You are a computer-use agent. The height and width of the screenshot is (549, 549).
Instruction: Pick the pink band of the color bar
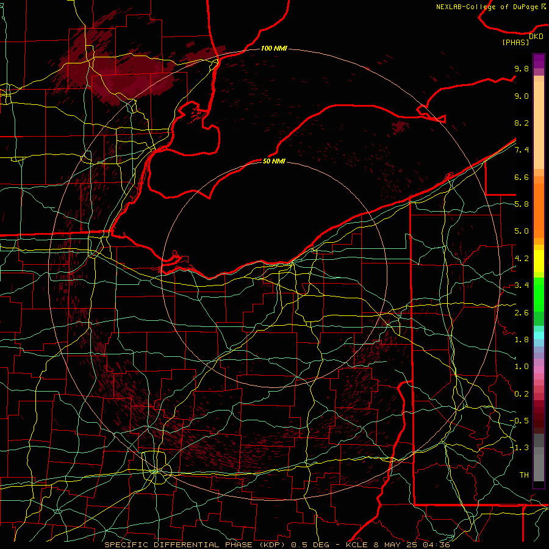[x=539, y=370]
